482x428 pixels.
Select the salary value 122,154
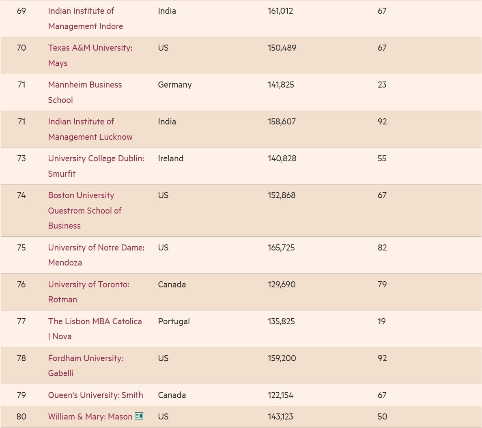(281, 395)
